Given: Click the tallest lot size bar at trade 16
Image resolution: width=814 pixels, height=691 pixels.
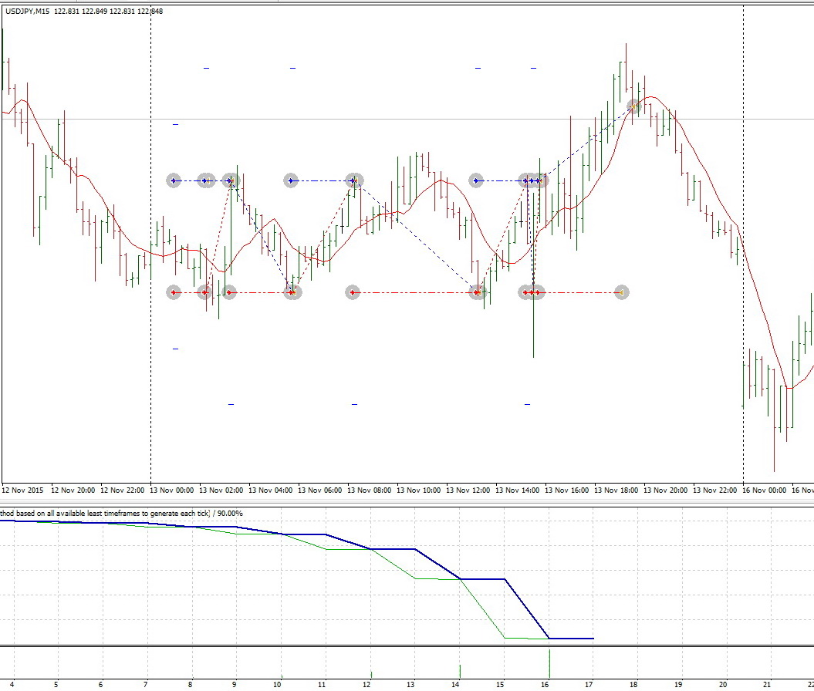Looking at the screenshot, I should tap(549, 663).
